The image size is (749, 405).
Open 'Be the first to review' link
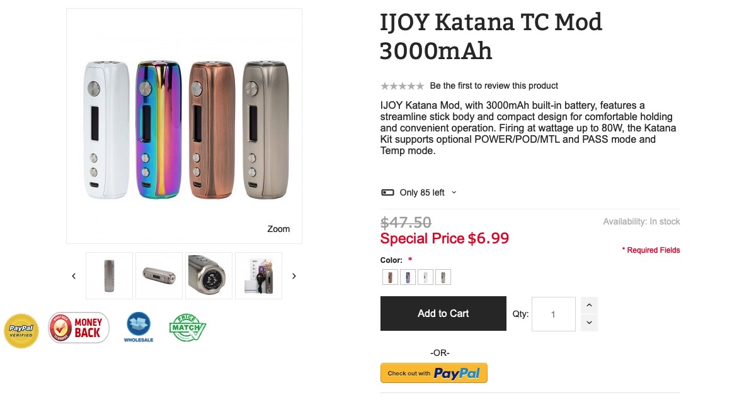494,86
